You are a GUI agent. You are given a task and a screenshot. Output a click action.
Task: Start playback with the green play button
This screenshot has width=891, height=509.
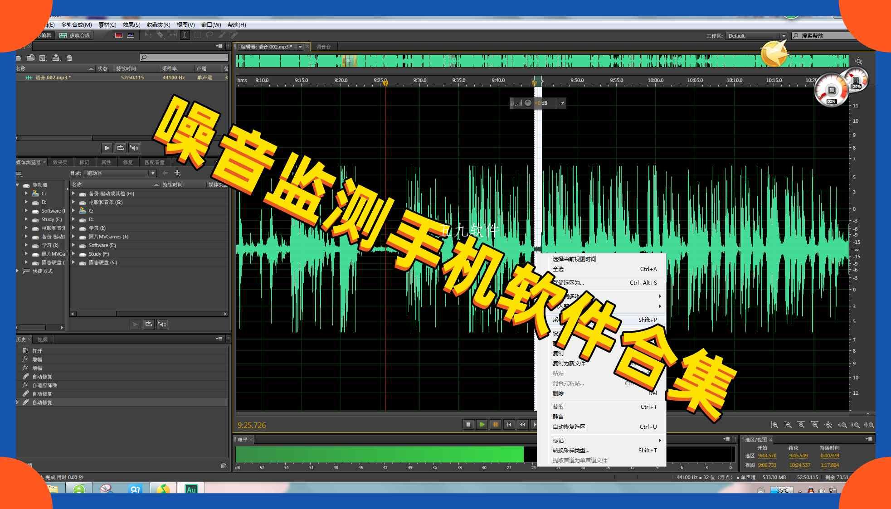pos(482,425)
